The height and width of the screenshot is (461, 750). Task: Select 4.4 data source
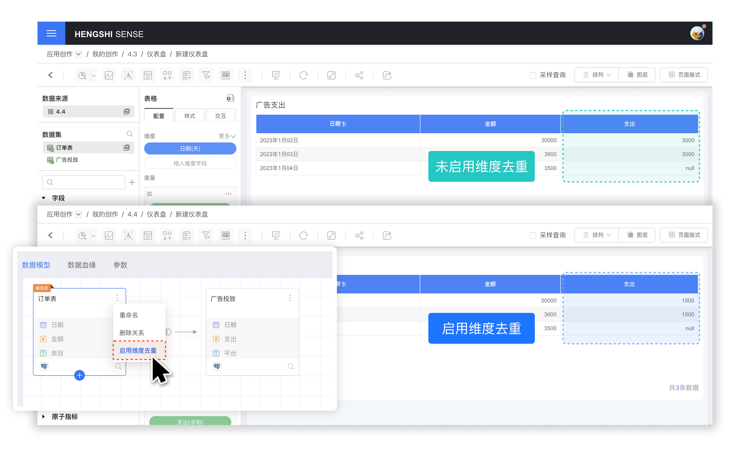point(89,112)
